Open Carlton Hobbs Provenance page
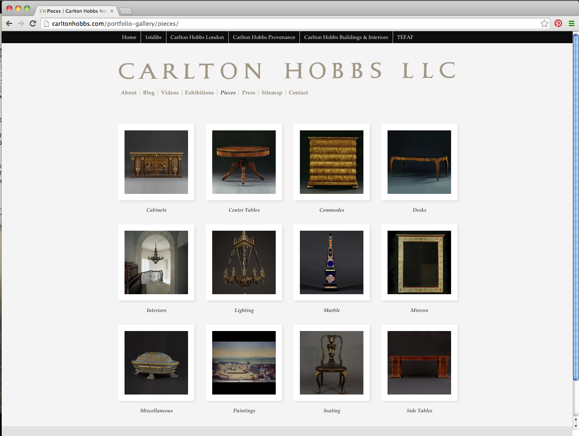The height and width of the screenshot is (436, 579). pos(264,37)
